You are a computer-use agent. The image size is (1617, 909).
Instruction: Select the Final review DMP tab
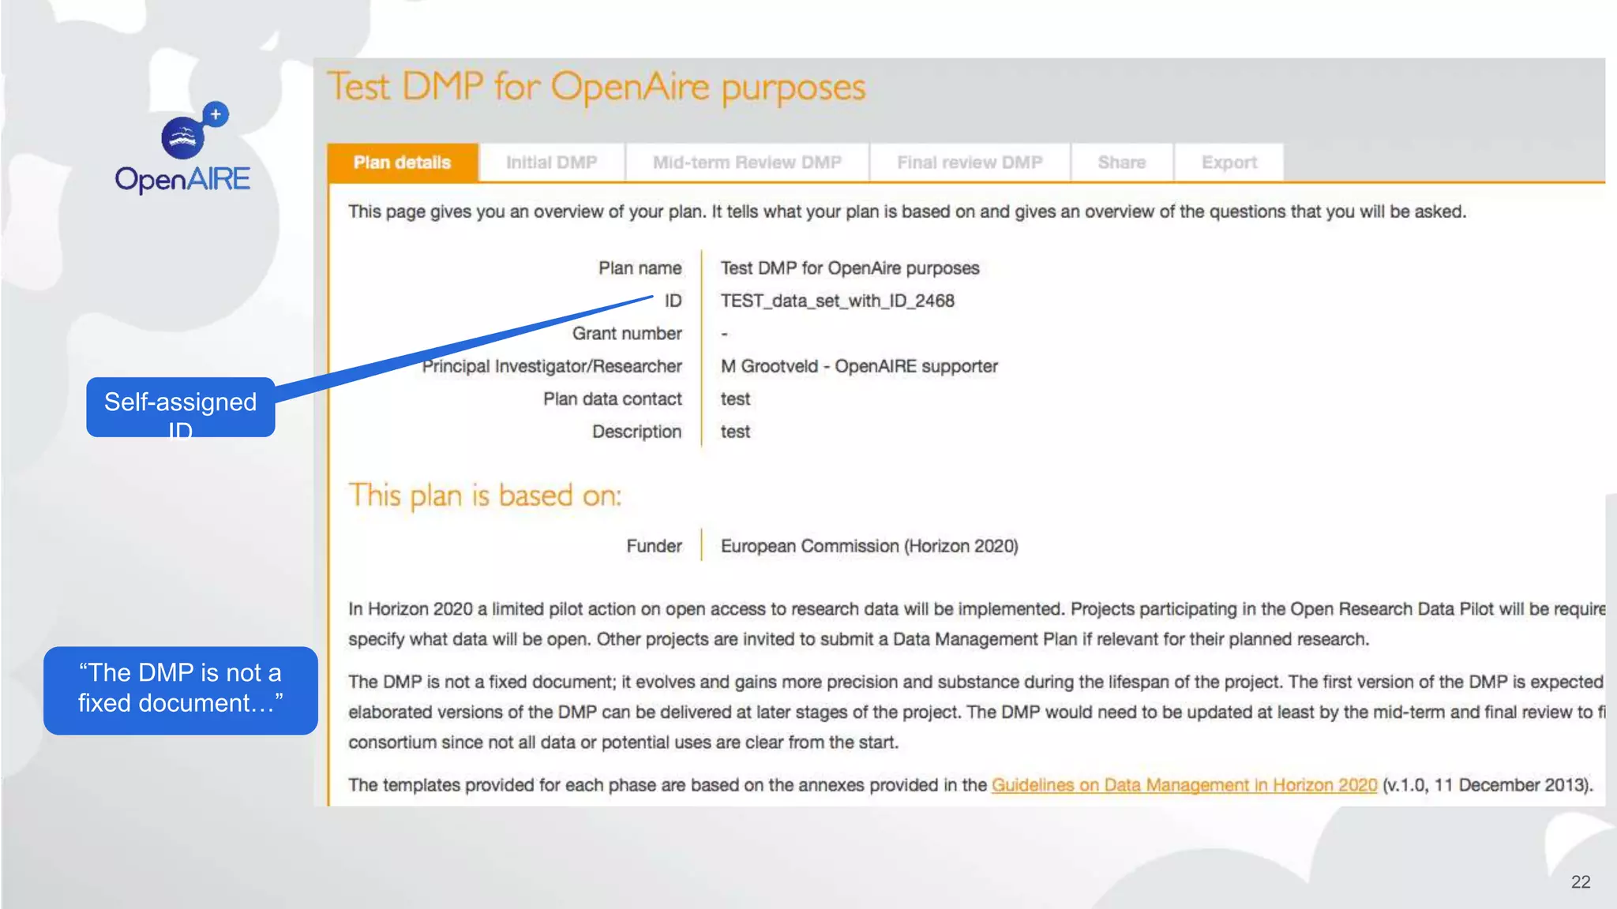pyautogui.click(x=970, y=163)
